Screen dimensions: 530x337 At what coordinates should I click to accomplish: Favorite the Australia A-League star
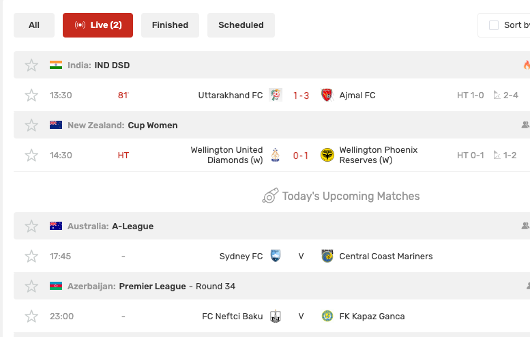point(31,226)
